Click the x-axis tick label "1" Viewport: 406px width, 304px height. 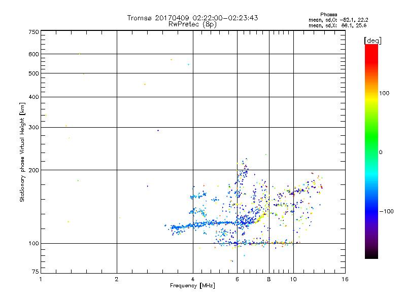pyautogui.click(x=41, y=279)
